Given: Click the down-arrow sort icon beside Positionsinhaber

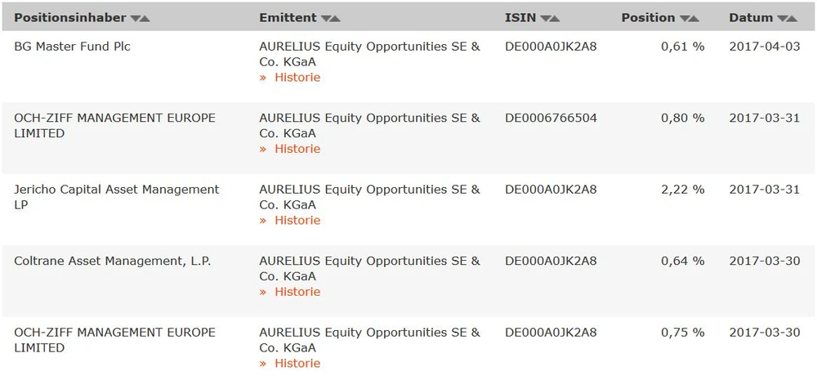Looking at the screenshot, I should 136,18.
